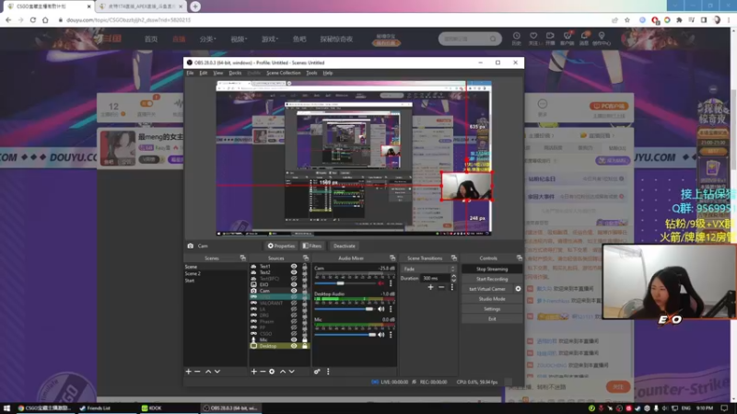
Task: Open the Windows Start menu
Action: (6, 408)
